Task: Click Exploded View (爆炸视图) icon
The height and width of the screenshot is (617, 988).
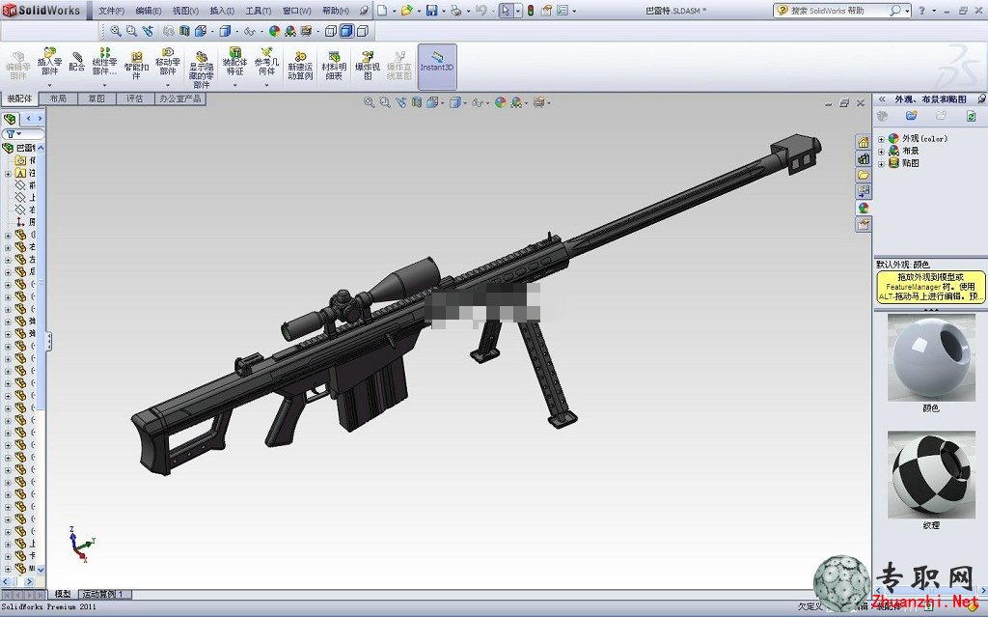Action: pyautogui.click(x=368, y=67)
